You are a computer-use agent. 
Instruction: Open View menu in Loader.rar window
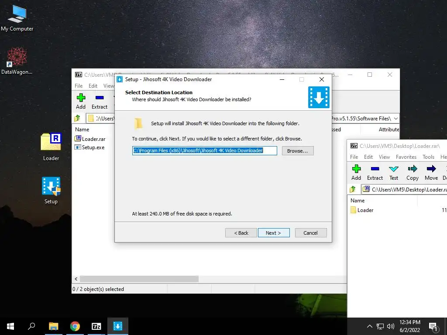[x=384, y=157]
